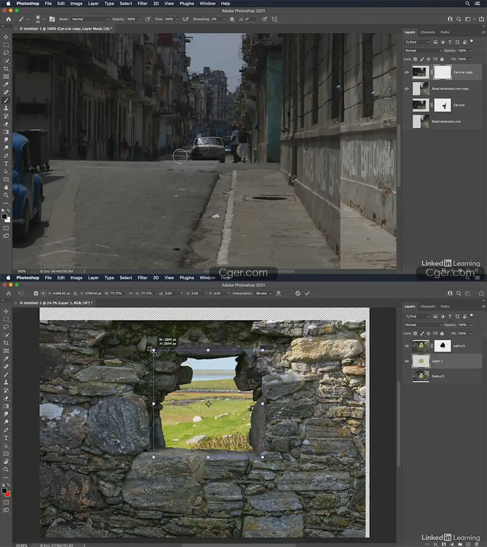Select the Clone Stamp tool in the street photo window
487x547 pixels.
tap(6, 108)
